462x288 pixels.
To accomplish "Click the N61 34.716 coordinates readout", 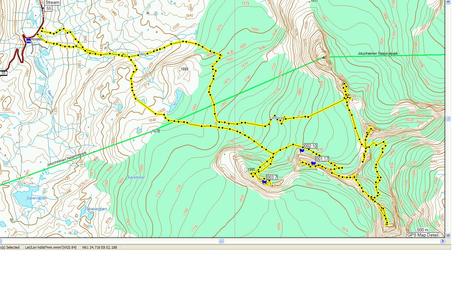I will tap(100, 247).
